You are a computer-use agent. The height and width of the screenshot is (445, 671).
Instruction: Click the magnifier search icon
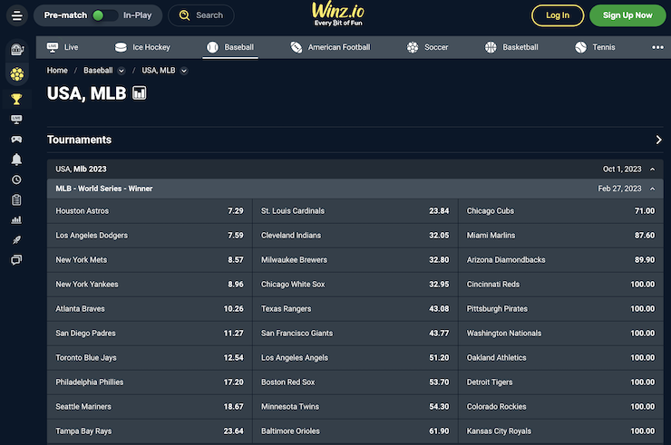pyautogui.click(x=184, y=15)
